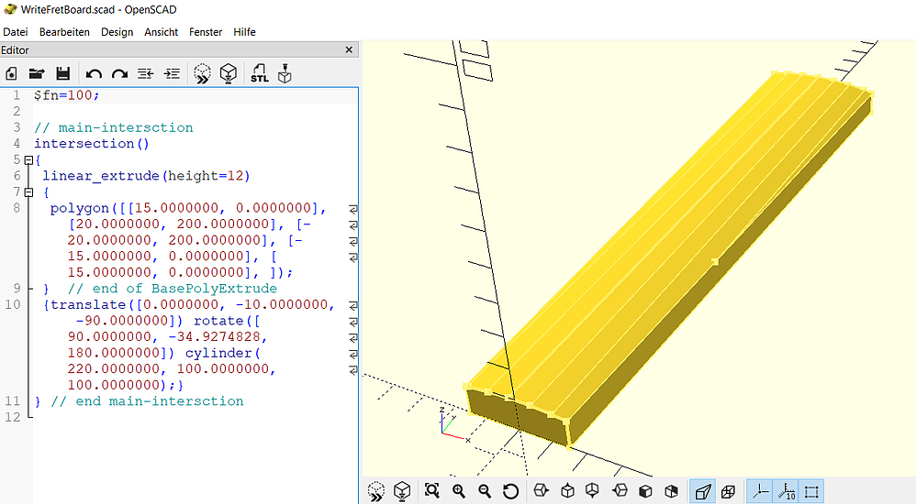Send design to 3D printer icon
The height and width of the screenshot is (504, 916).
[x=285, y=73]
